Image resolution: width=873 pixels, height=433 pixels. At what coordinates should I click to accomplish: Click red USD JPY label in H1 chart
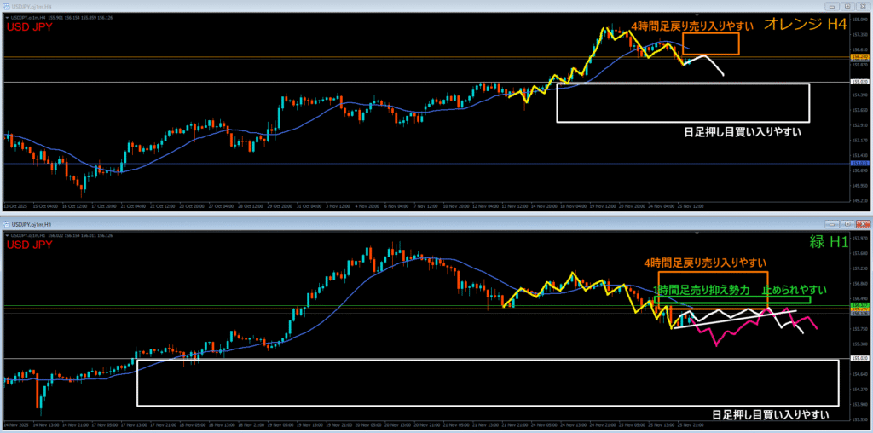[x=29, y=245]
